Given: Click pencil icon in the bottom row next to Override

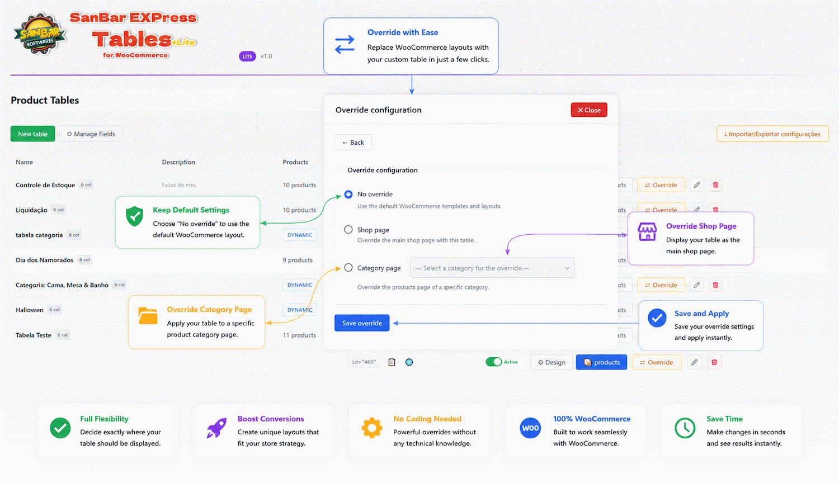Looking at the screenshot, I should (694, 362).
